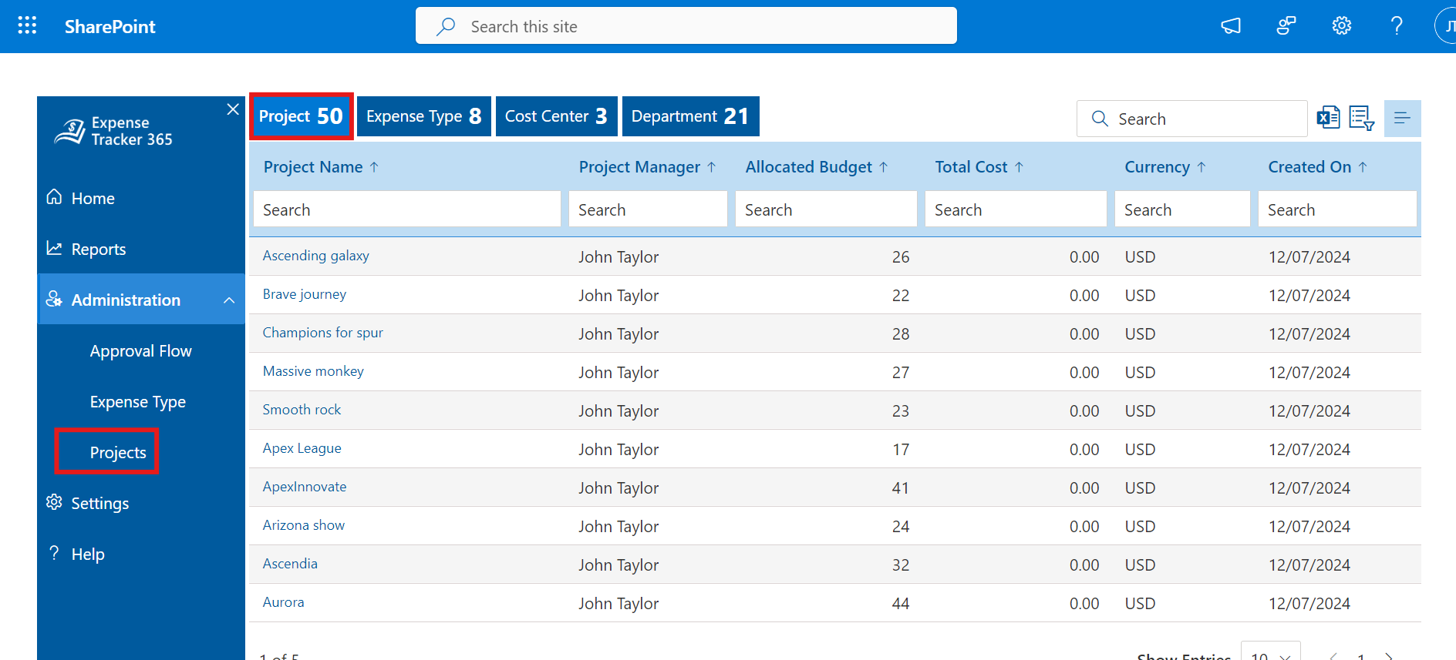The height and width of the screenshot is (660, 1456).
Task: Go to next page arrow
Action: 1389,656
